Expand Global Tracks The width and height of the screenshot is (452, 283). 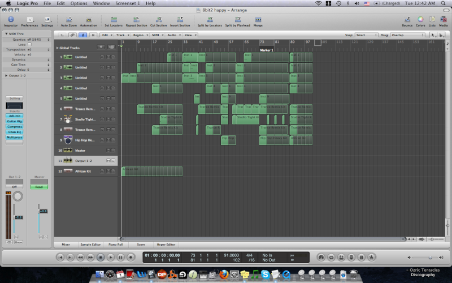58,48
